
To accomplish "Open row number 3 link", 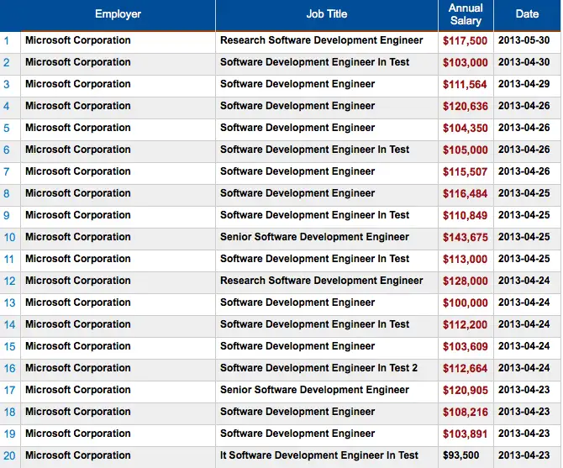I will click(x=7, y=84).
